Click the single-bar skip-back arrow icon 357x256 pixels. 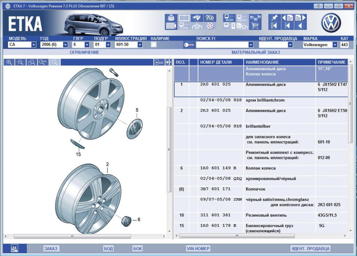(x=287, y=26)
